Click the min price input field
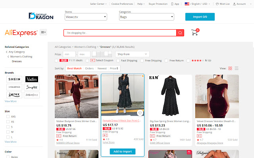 69,54
